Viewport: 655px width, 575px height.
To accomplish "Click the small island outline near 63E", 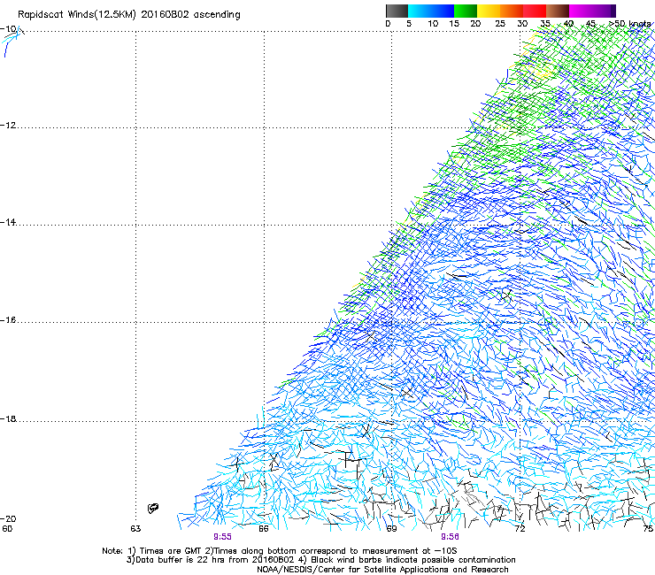I will (153, 508).
